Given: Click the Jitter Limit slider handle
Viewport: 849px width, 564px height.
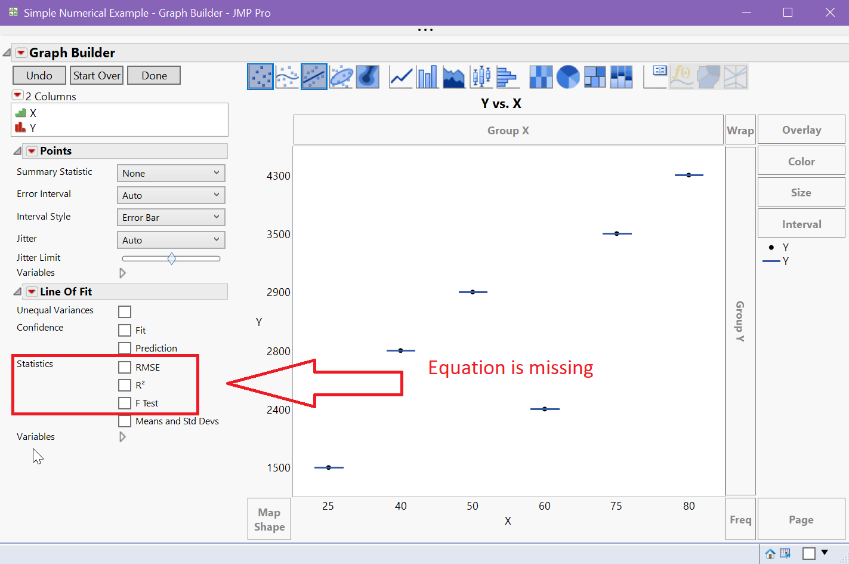Looking at the screenshot, I should [x=172, y=258].
